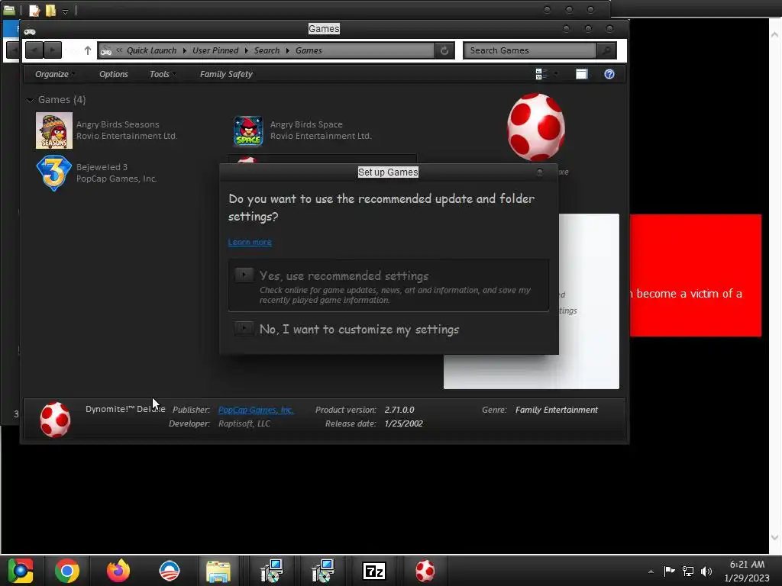Close the Set up Games dialog

point(540,172)
